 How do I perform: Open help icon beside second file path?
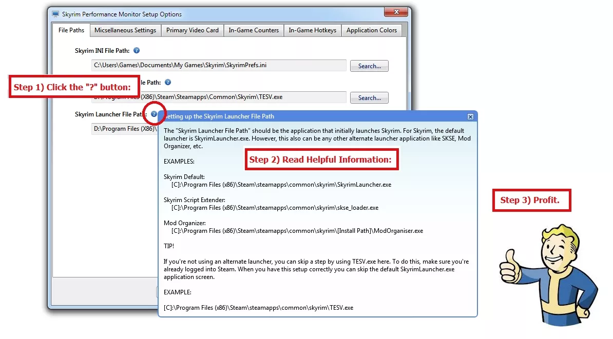168,82
